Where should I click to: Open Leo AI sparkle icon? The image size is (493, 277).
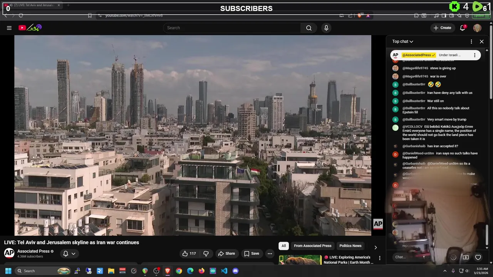pyautogui.click(x=460, y=15)
